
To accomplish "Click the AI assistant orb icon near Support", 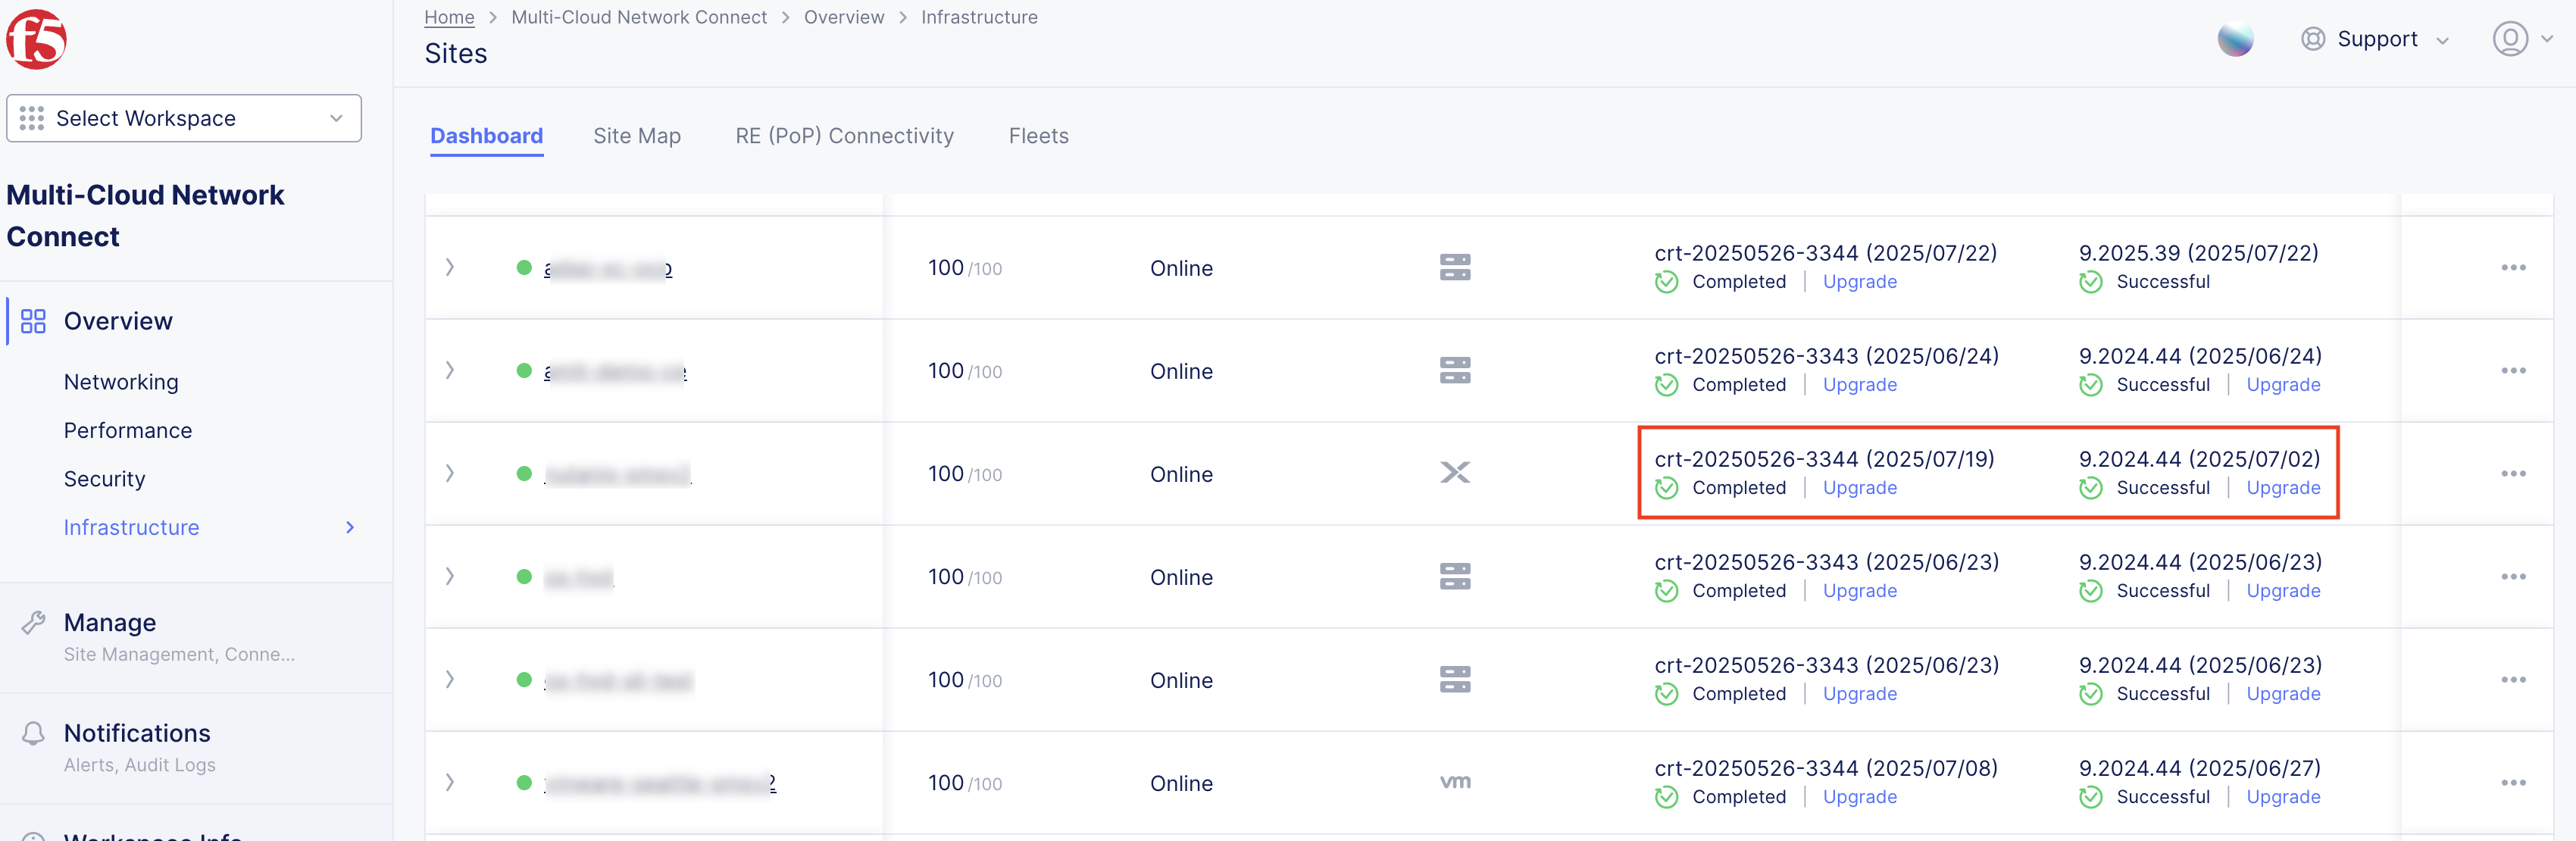I will pos(2236,40).
